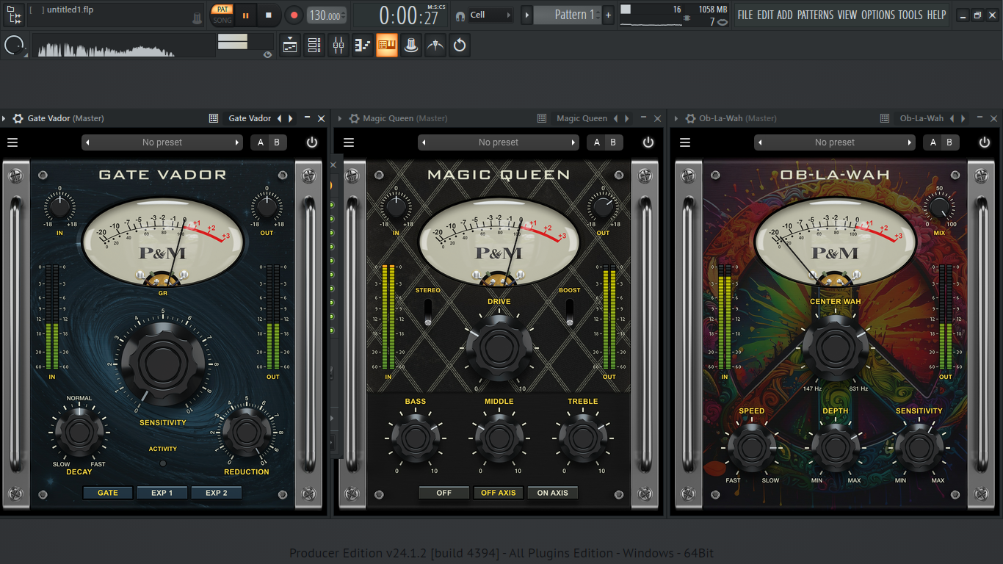
Task: Click previous preset arrow in Ob-La-Wah preset bar
Action: tap(760, 142)
